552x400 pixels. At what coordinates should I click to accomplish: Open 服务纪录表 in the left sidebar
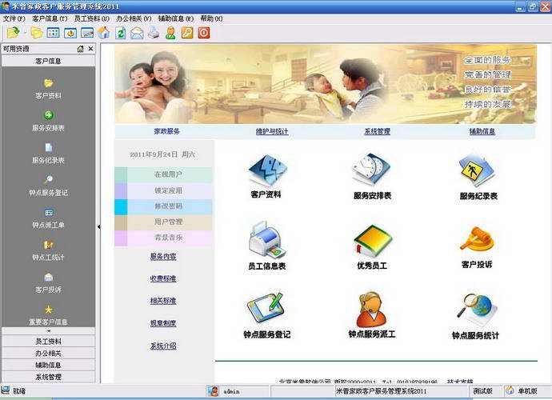click(x=48, y=154)
